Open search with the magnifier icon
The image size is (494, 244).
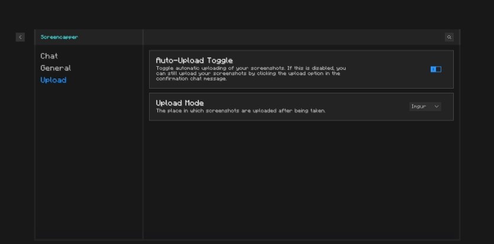(449, 37)
